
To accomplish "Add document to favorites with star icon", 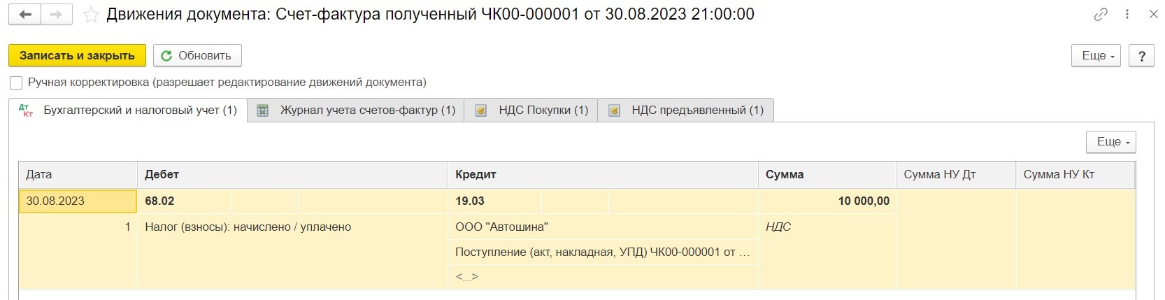I will pyautogui.click(x=91, y=15).
